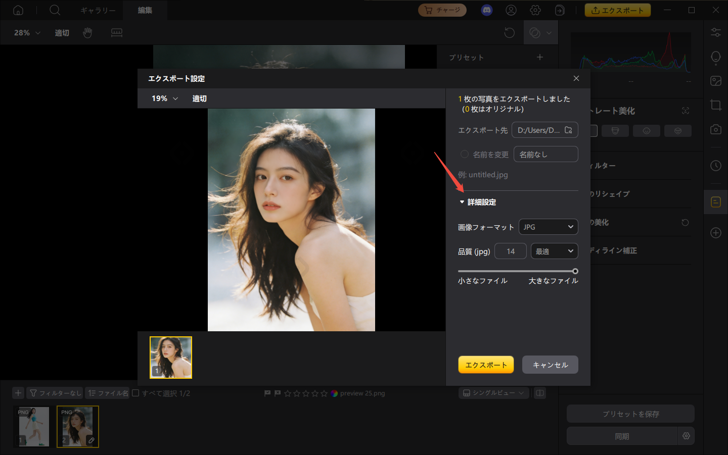
Task: Select the hand pan tool
Action: 87,33
